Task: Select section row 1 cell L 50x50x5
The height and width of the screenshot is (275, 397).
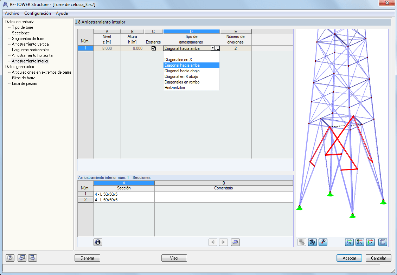Action: coord(124,194)
